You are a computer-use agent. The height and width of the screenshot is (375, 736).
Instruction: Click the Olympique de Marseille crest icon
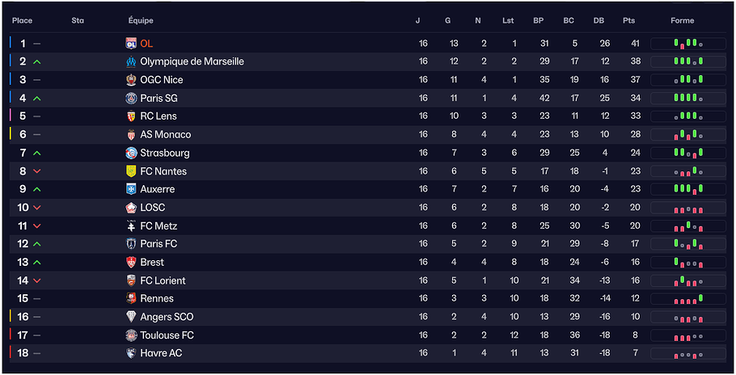point(131,61)
